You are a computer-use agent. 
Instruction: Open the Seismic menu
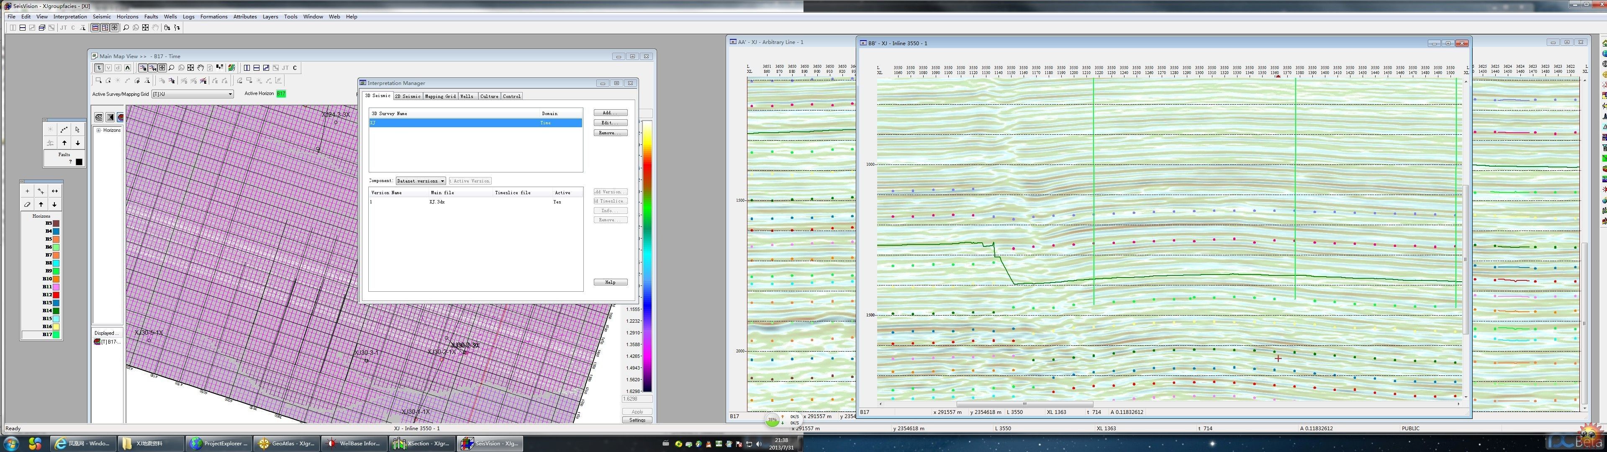[102, 17]
